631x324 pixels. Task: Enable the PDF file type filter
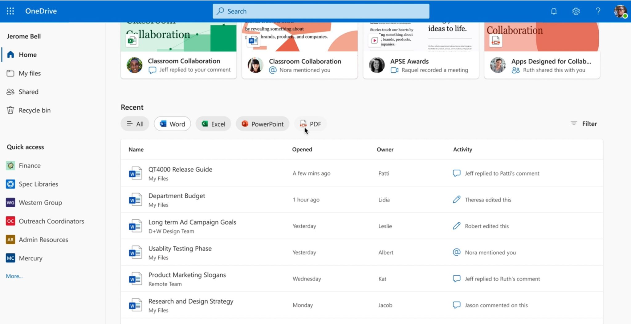pyautogui.click(x=310, y=124)
